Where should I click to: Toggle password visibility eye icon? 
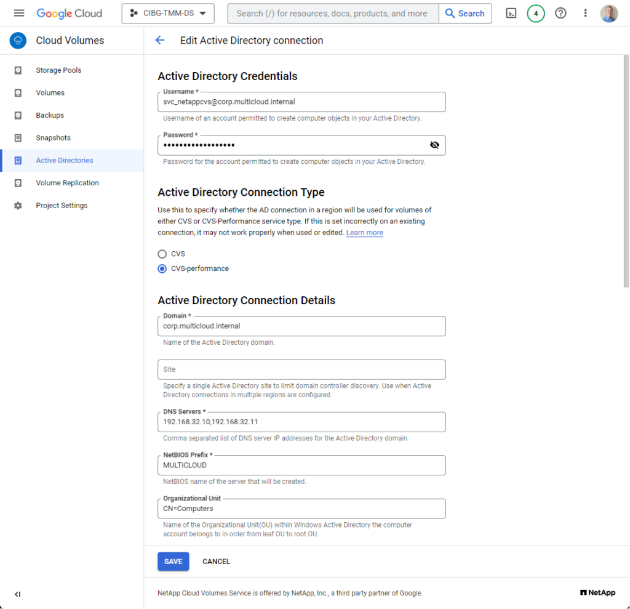point(434,145)
